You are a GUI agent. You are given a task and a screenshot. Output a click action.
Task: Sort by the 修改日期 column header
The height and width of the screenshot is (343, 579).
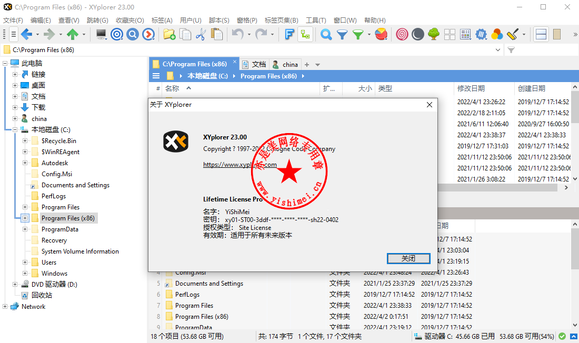pos(484,88)
